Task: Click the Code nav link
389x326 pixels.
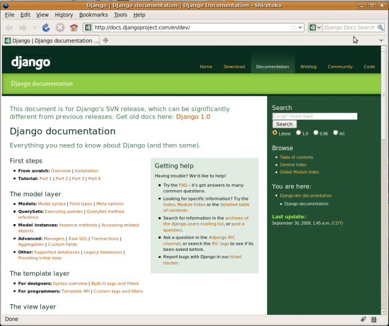Action: click(369, 66)
